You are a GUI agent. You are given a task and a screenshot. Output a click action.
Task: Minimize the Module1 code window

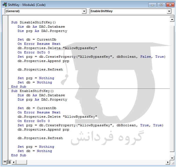coord(152,5)
